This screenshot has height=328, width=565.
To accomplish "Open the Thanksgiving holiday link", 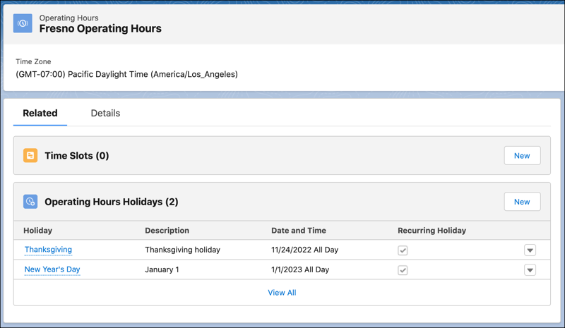I will pos(48,250).
